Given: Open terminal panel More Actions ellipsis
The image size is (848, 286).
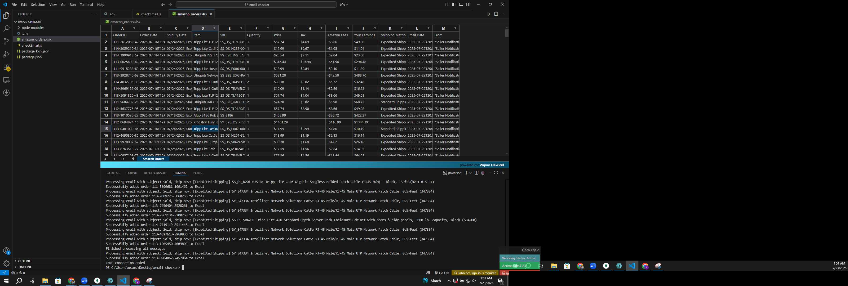Looking at the screenshot, I should coord(489,173).
